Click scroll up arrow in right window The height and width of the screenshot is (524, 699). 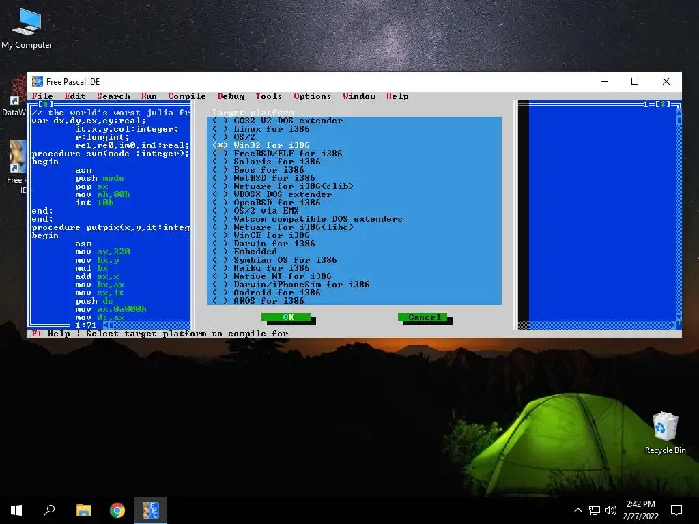[679, 113]
